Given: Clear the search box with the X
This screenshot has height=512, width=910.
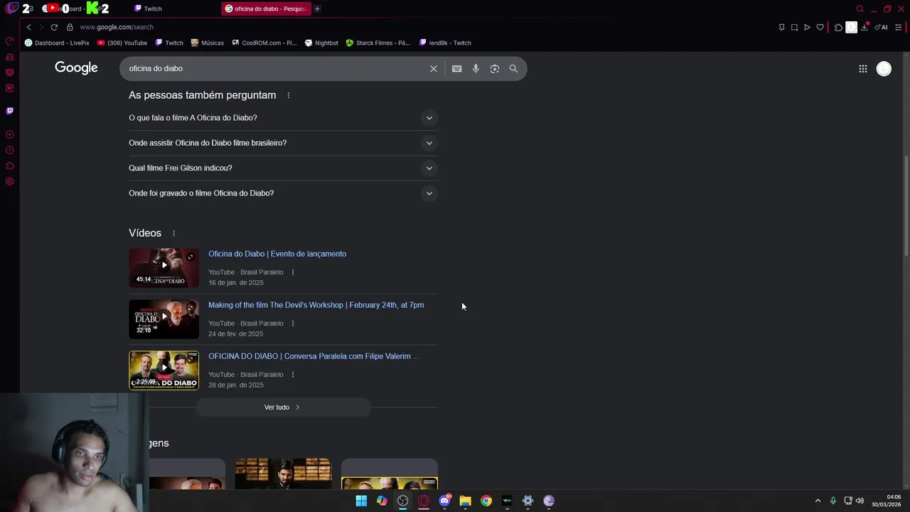Looking at the screenshot, I should point(434,68).
